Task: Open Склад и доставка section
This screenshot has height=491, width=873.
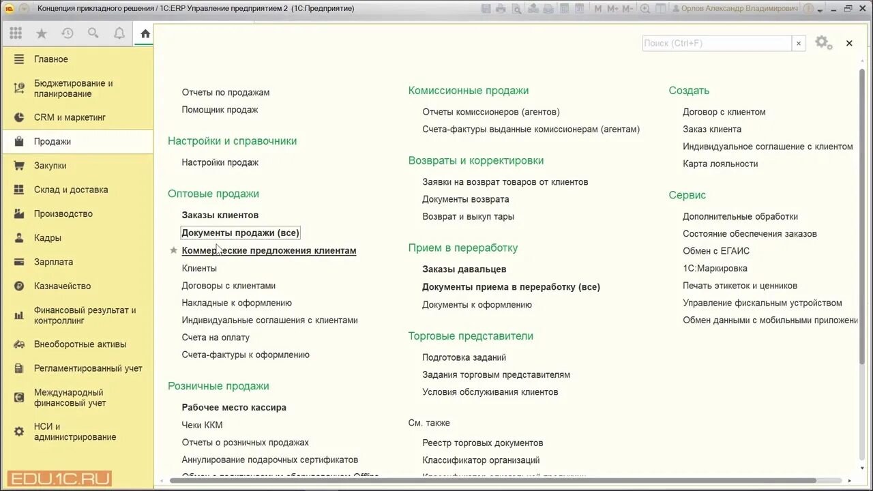Action: pyautogui.click(x=76, y=190)
